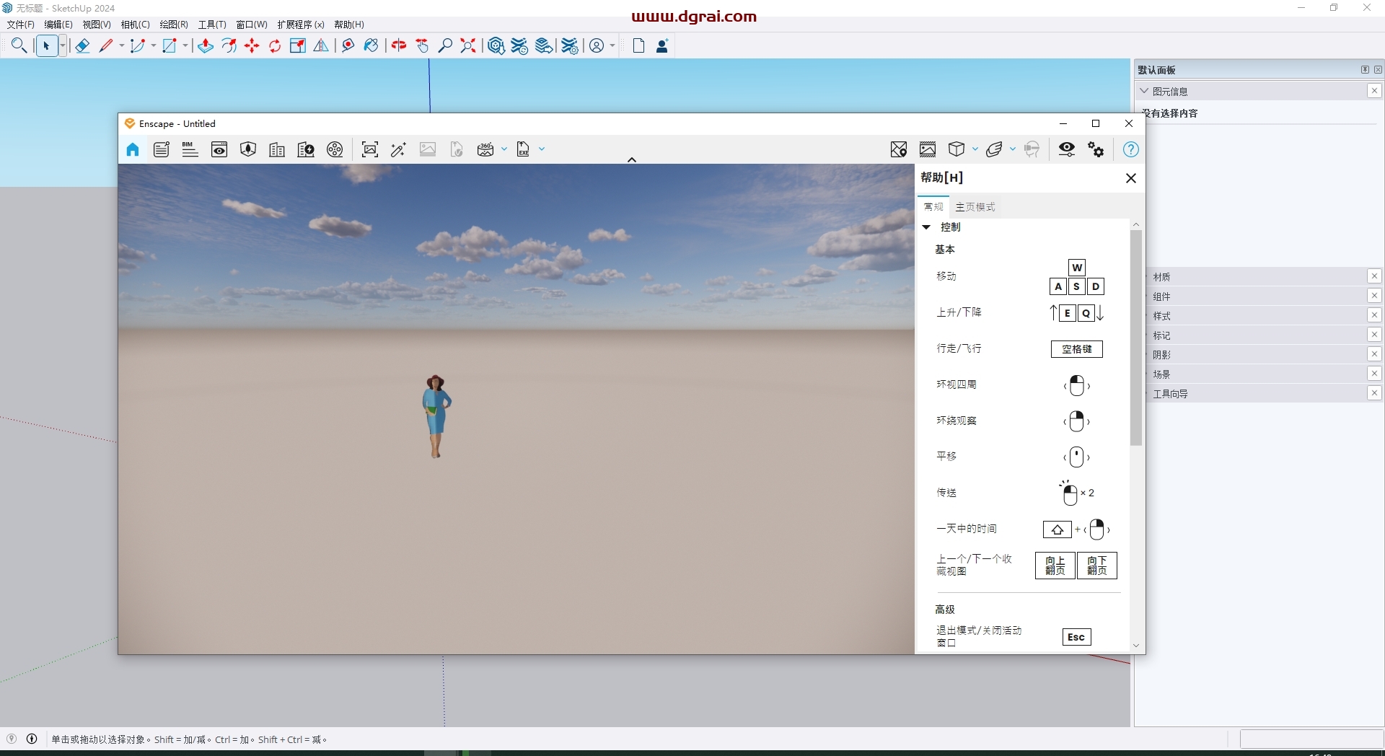
Task: Close the 标记 tray panel
Action: click(x=1374, y=335)
